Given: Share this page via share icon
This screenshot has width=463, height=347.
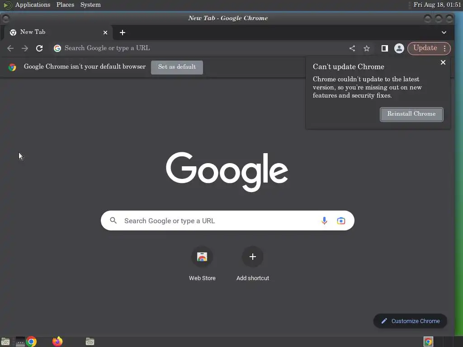Looking at the screenshot, I should point(352,48).
